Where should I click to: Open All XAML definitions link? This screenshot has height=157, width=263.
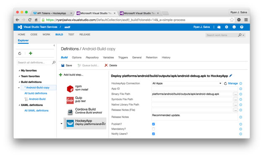(x=36, y=111)
